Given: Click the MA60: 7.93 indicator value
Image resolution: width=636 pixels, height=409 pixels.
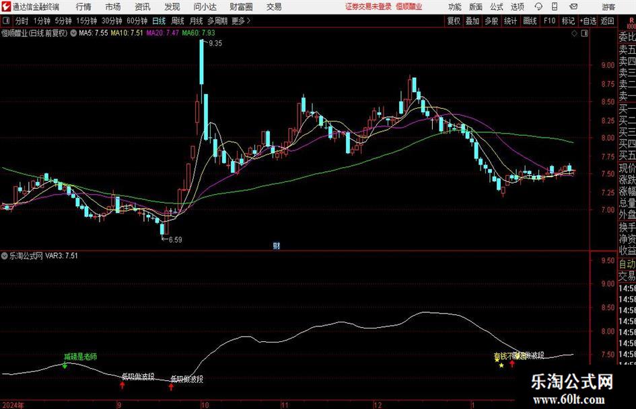Looking at the screenshot, I should [199, 33].
